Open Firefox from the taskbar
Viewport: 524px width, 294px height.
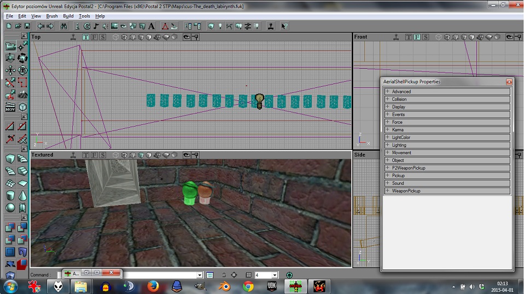tap(153, 286)
